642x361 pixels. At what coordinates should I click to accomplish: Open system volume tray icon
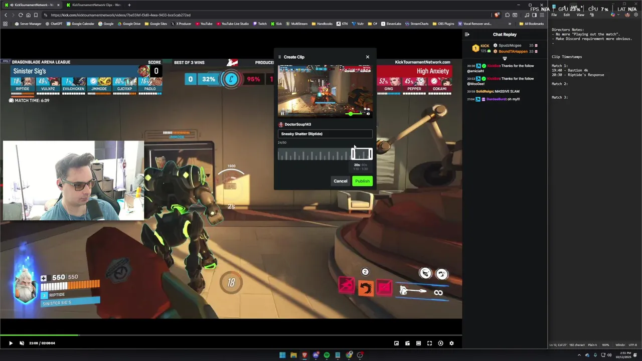tap(610, 355)
